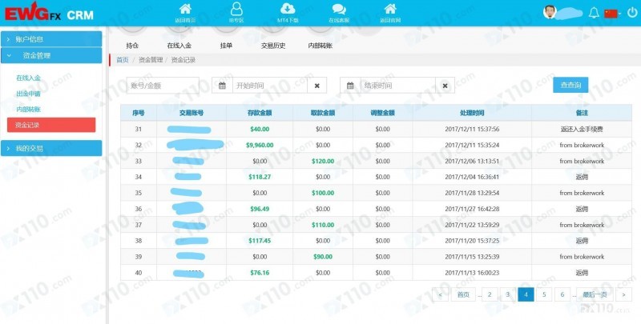The width and height of the screenshot is (641, 324).
Task: Select 资金记录 in the sidebar
Action: 51,125
